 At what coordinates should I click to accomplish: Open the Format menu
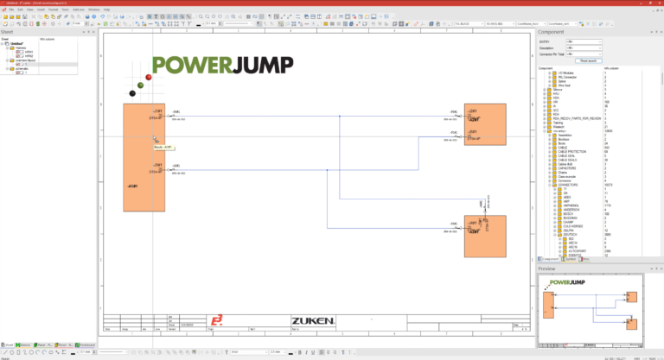click(53, 9)
